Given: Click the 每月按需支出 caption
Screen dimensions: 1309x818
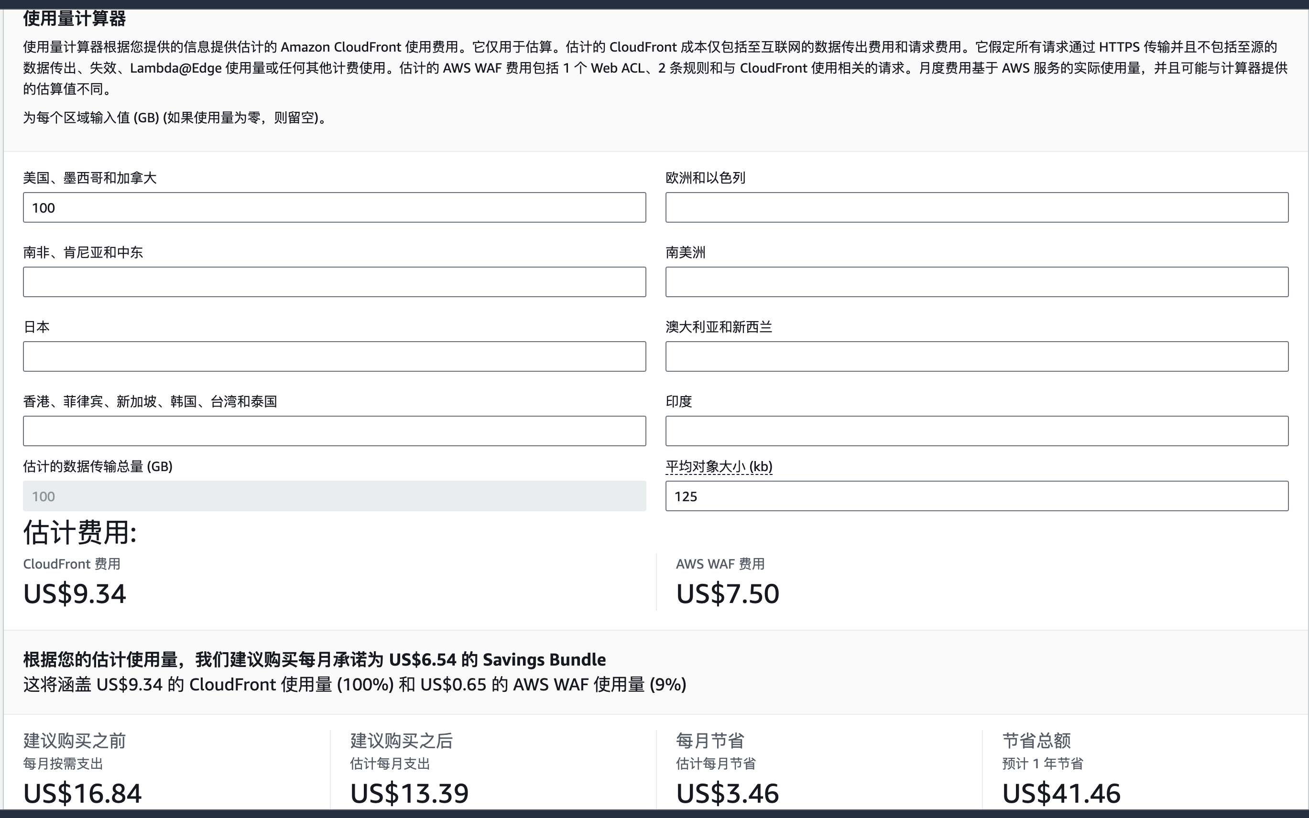Looking at the screenshot, I should point(63,764).
